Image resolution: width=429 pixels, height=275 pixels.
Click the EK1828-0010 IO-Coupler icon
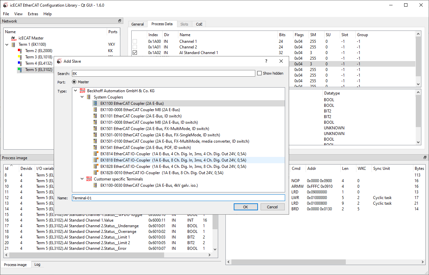tap(95, 173)
